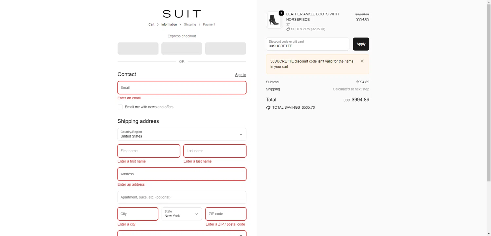Focus the City field

(138, 214)
